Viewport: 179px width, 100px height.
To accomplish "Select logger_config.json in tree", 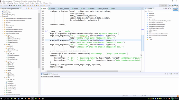I will pyautogui.click(x=14, y=56).
